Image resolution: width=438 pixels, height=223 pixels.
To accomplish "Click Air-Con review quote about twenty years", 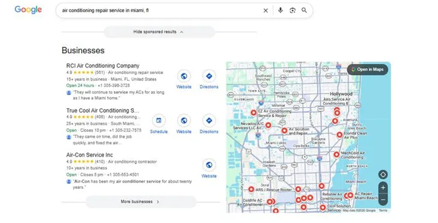I will click(x=132, y=184).
